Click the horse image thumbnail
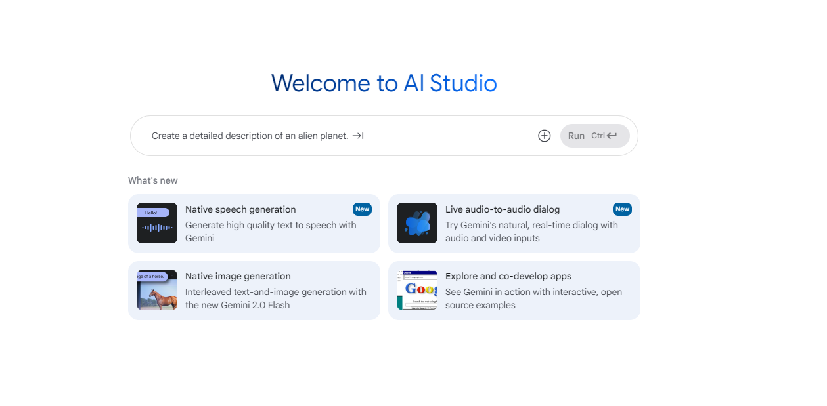The image size is (827, 406). coord(157,290)
